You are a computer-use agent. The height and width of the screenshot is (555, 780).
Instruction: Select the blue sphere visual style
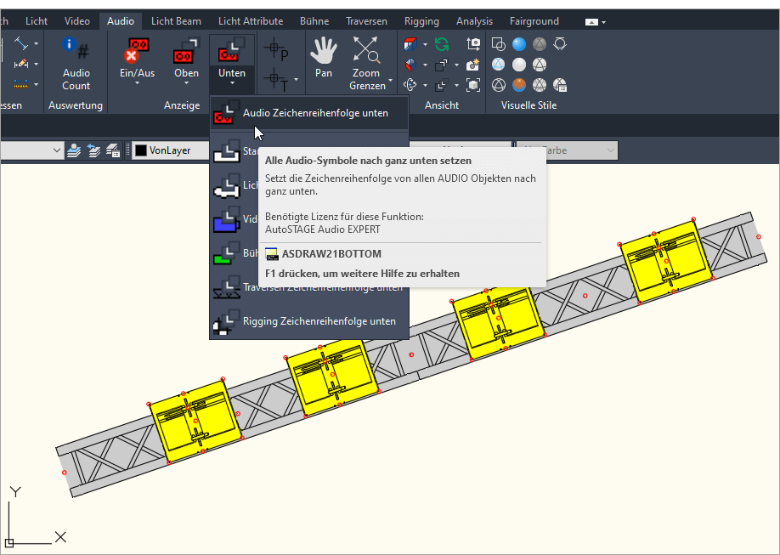[x=518, y=44]
